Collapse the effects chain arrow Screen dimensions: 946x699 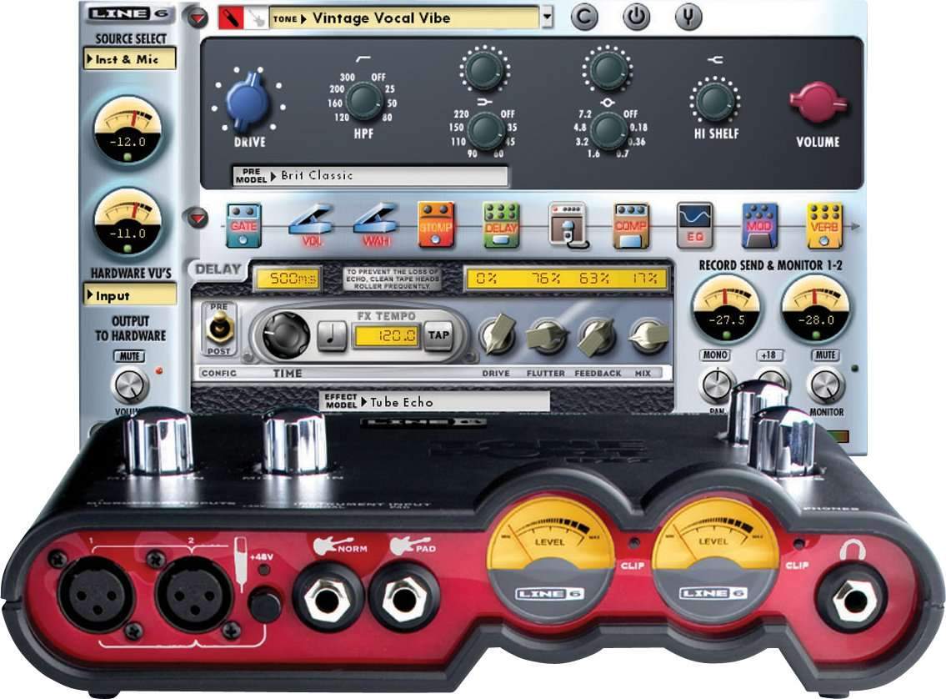197,218
